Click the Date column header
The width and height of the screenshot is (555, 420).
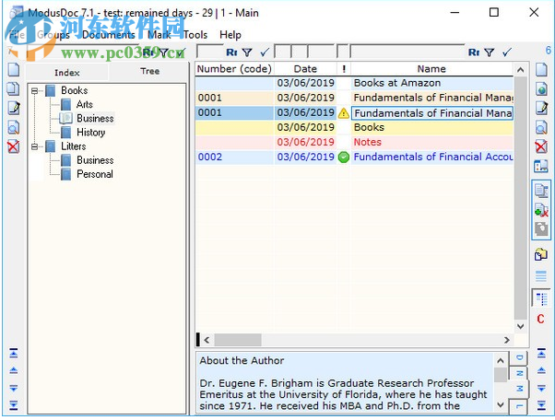(x=304, y=68)
